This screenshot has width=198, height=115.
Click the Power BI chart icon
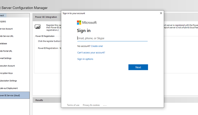[x=38, y=27]
